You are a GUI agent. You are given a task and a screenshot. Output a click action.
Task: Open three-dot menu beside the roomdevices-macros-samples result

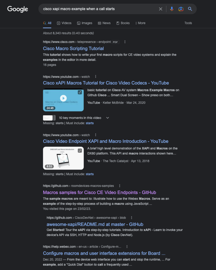click(120, 186)
